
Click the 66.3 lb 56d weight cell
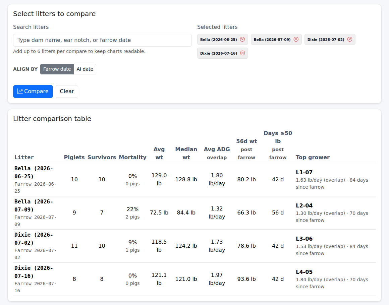[x=246, y=213]
